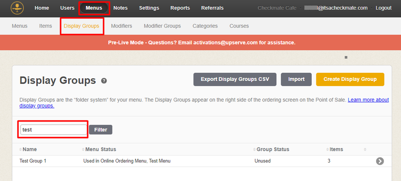
Task: Switch to the Modifier Groups tab
Action: click(x=162, y=26)
